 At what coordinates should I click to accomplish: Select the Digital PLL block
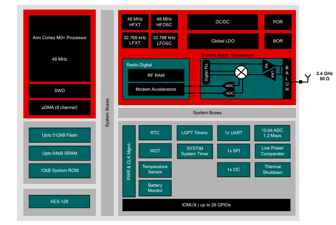206,72
